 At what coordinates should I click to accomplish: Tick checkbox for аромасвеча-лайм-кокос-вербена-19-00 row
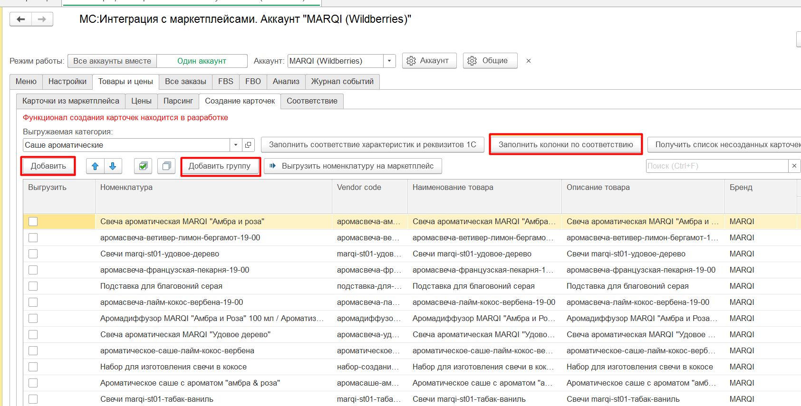click(33, 302)
